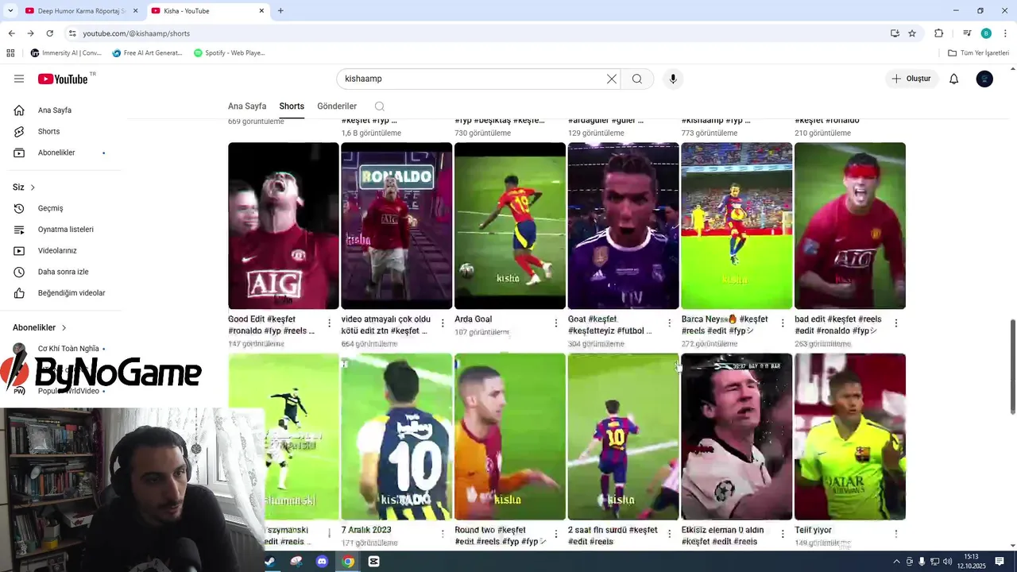Viewport: 1017px width, 572px height.
Task: Bookmark this page with star icon
Action: point(912,33)
